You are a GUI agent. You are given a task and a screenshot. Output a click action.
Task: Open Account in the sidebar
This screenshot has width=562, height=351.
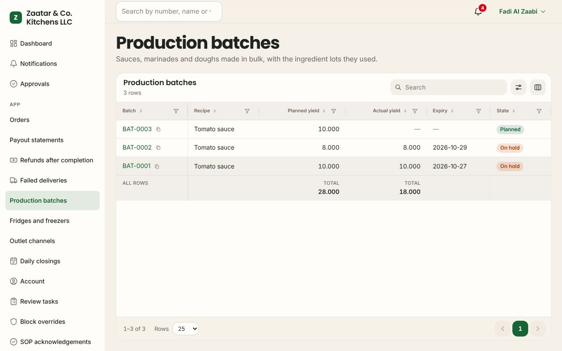pyautogui.click(x=53, y=281)
